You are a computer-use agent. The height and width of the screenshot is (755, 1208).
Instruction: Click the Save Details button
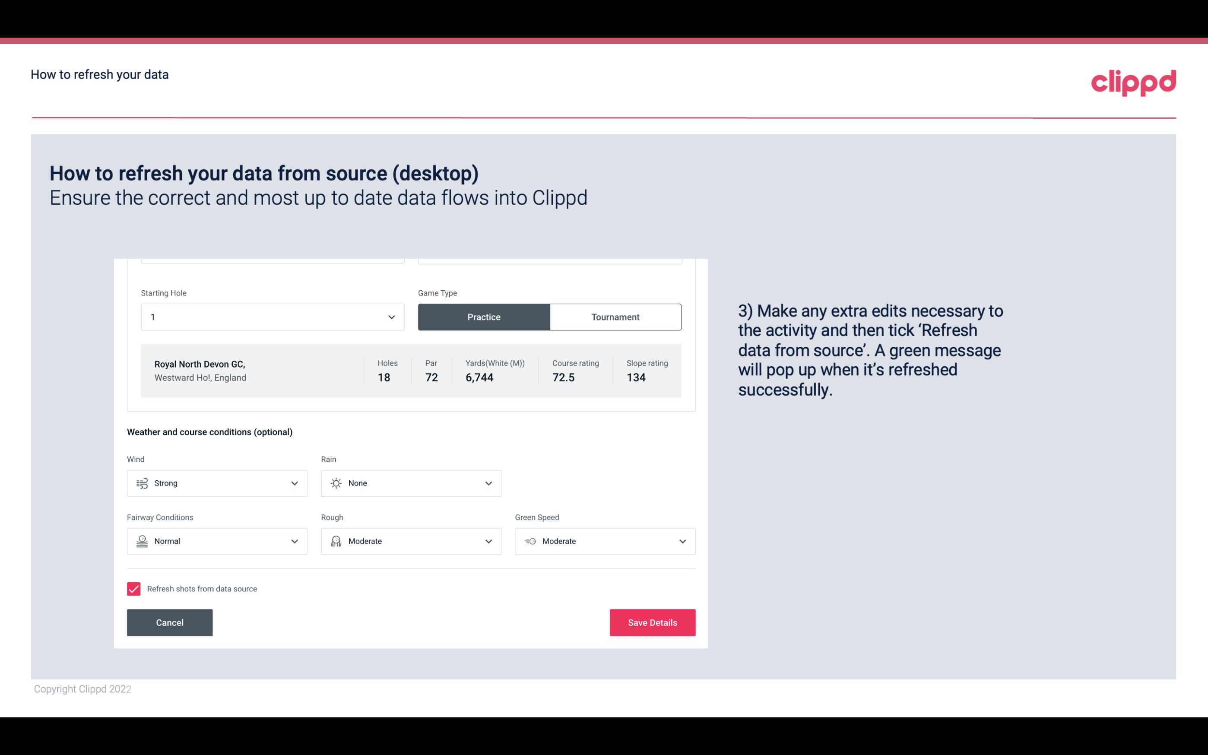pos(652,622)
